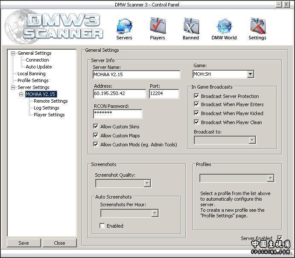The height and width of the screenshot is (258, 295).
Task: Enable the Auto Screenshots Enabled checkbox
Action: tap(102, 225)
